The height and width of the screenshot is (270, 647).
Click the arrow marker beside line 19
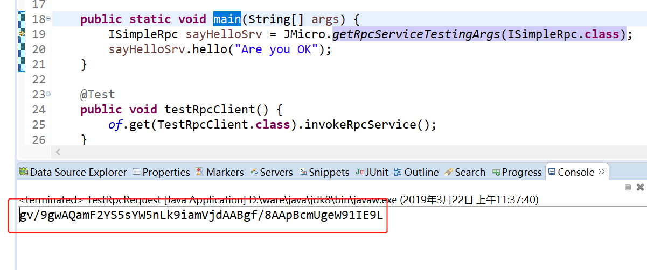(x=22, y=34)
